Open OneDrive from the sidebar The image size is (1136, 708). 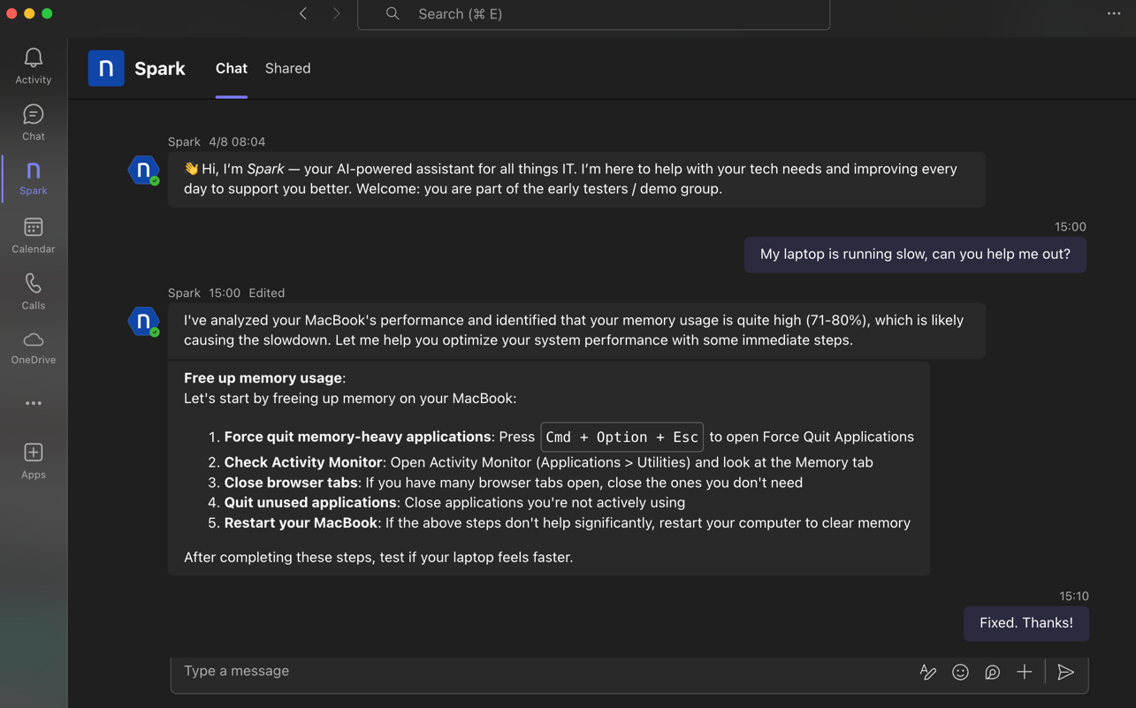coord(34,347)
